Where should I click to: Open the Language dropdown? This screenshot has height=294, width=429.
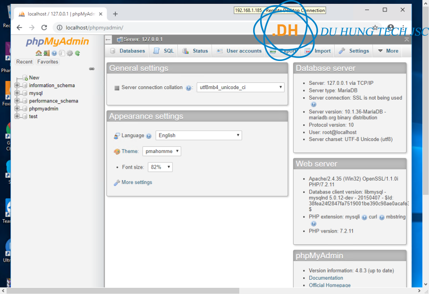[x=198, y=135]
